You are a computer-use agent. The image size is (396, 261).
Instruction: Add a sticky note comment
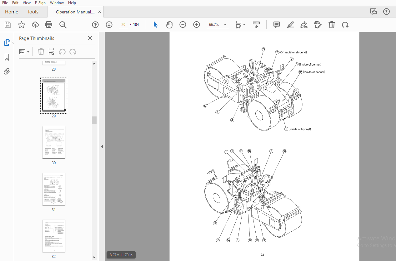click(277, 25)
